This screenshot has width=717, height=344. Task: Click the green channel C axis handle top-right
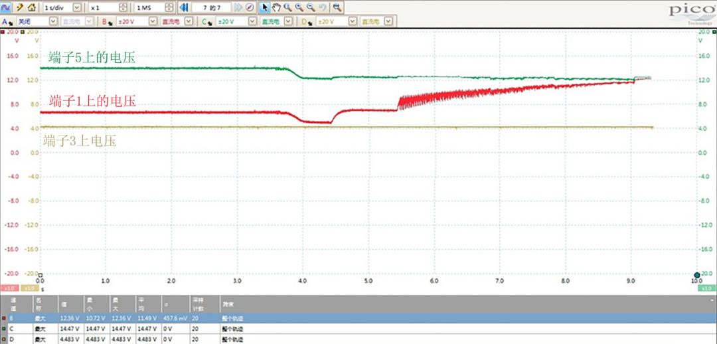714,32
